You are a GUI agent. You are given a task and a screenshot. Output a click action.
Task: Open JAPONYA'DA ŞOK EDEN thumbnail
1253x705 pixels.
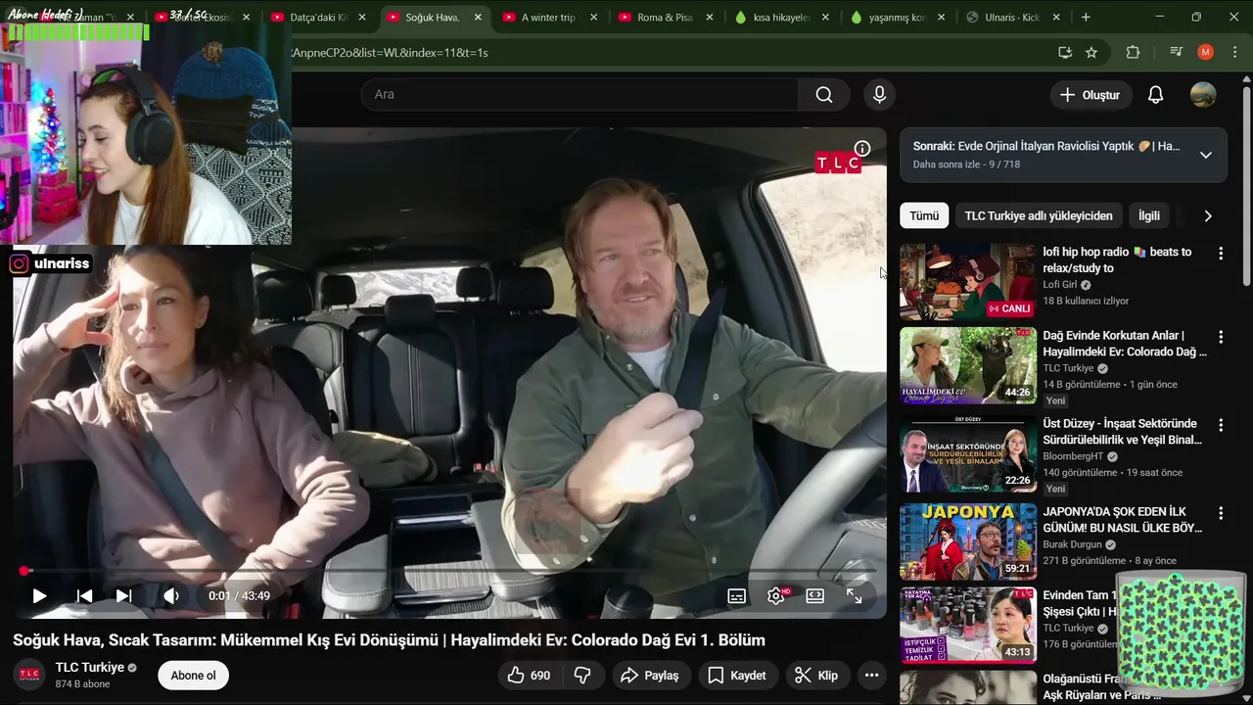pyautogui.click(x=968, y=541)
